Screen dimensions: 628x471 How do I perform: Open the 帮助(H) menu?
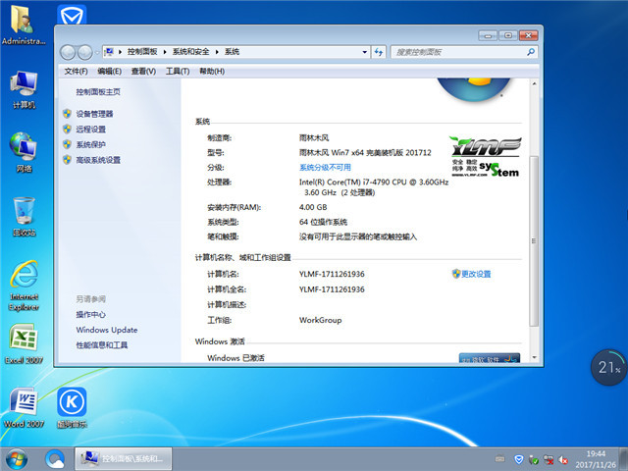coord(212,72)
